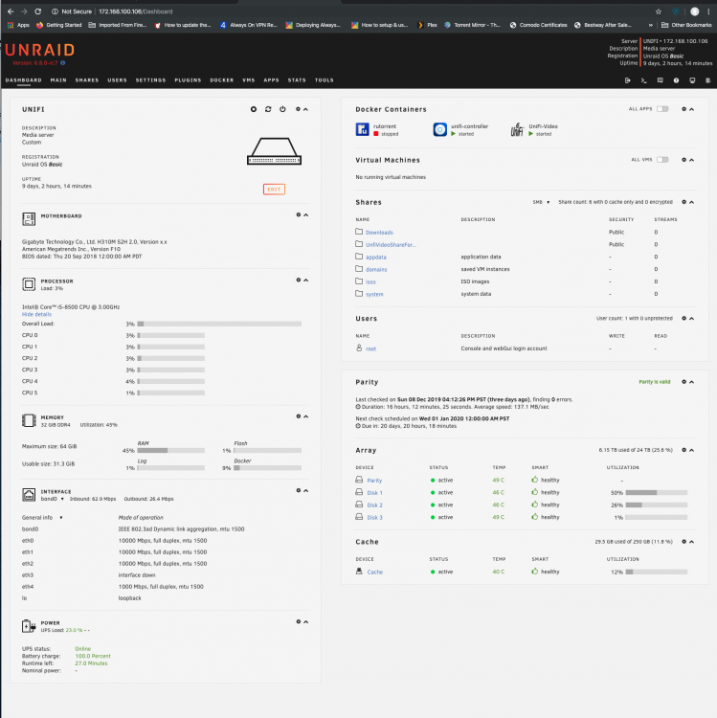Open the PLUGINS menu tab

click(188, 80)
